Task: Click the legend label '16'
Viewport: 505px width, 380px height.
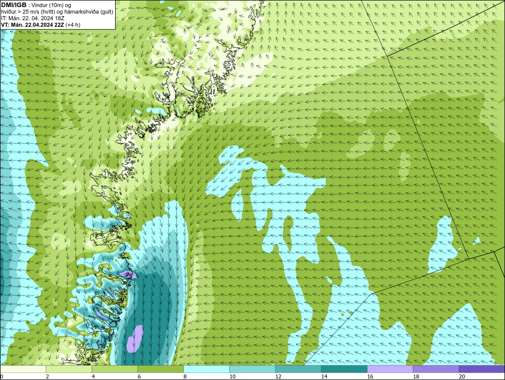Action: 370,376
